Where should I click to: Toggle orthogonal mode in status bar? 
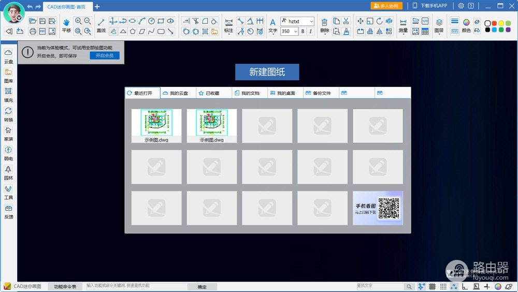click(465, 287)
